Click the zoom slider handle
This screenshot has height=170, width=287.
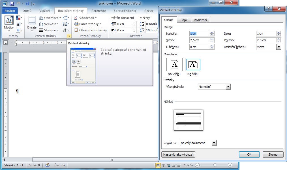pyautogui.click(x=215, y=165)
